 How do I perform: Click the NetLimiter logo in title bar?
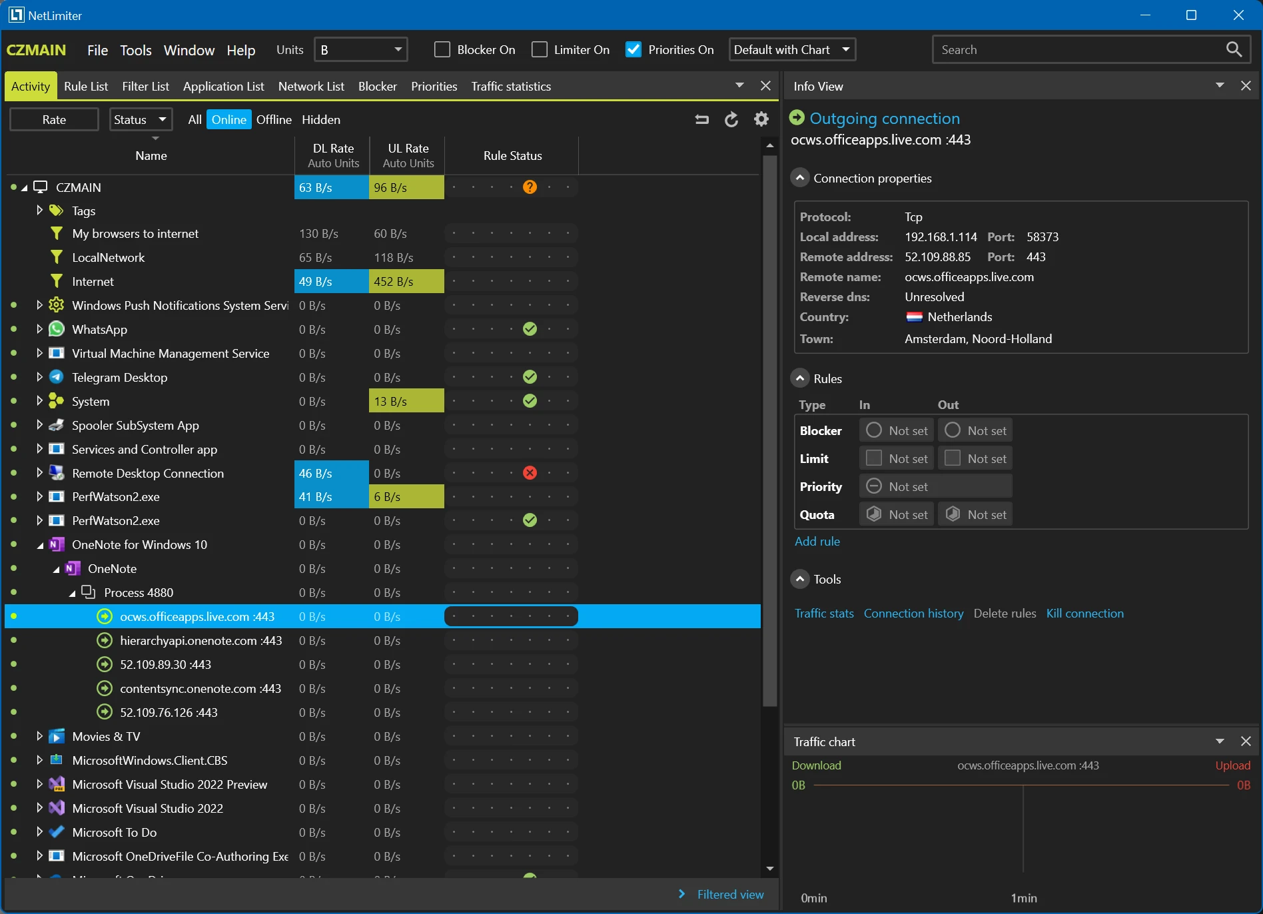(16, 15)
